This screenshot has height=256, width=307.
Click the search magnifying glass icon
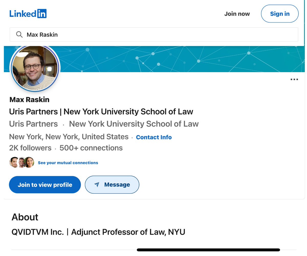(x=19, y=35)
